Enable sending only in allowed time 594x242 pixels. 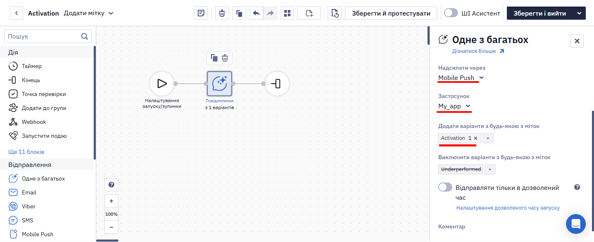tap(445, 187)
